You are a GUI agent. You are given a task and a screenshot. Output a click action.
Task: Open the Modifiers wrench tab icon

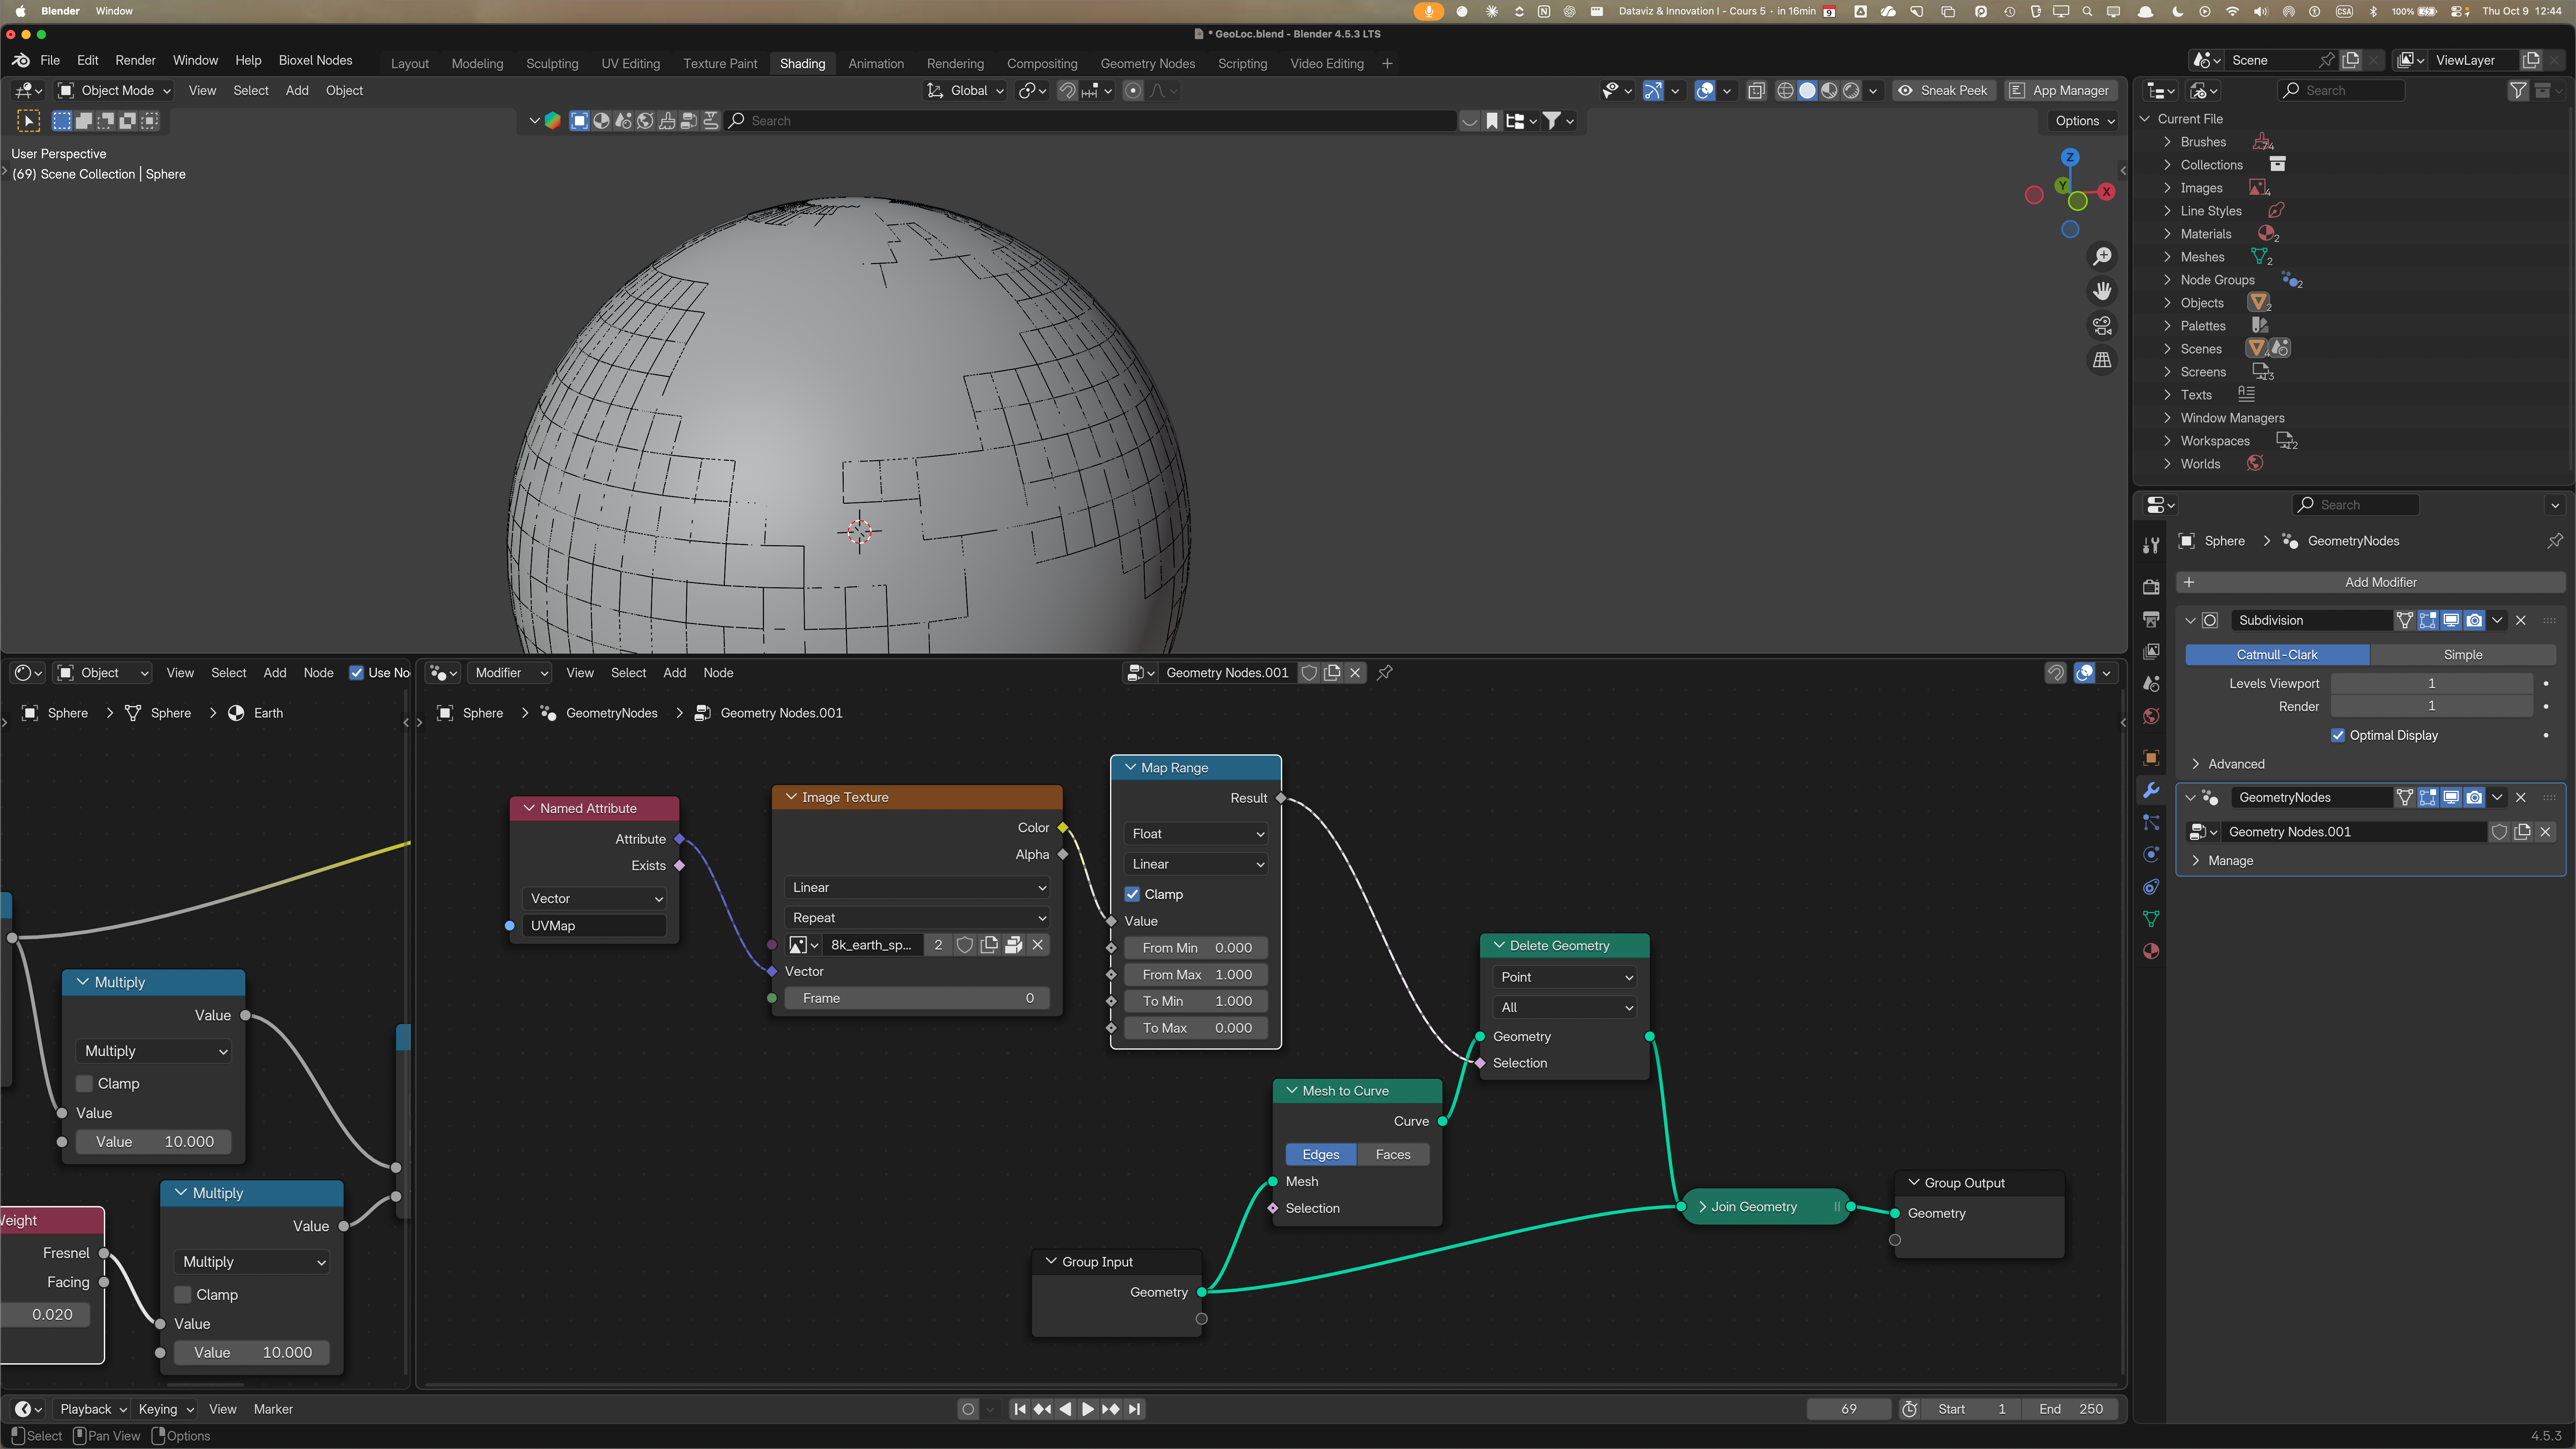[2151, 790]
